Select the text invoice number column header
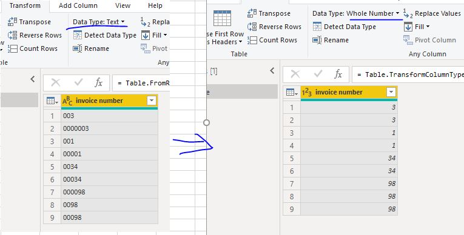464x235 pixels. coord(110,101)
